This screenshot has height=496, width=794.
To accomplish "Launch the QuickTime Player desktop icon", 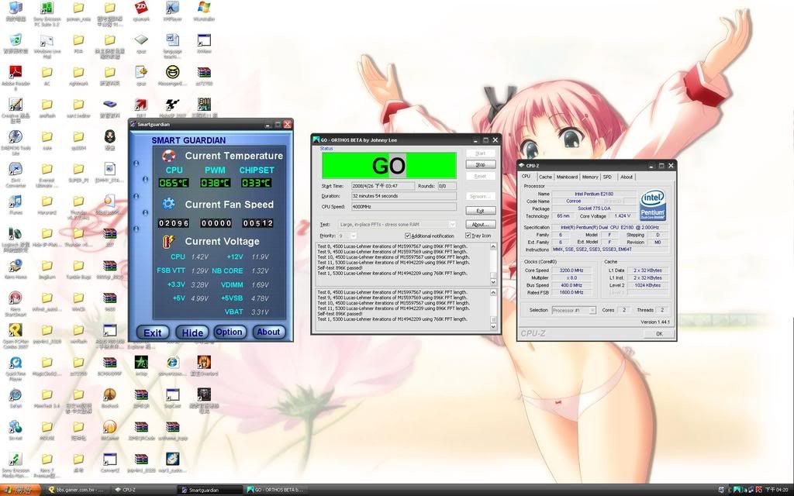I will point(15,363).
